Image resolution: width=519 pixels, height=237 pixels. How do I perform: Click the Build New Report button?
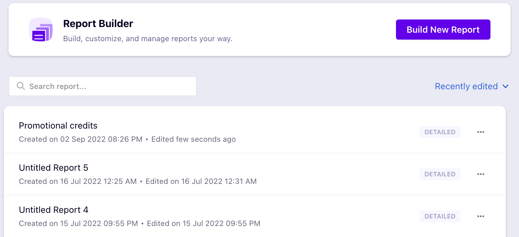pos(443,30)
